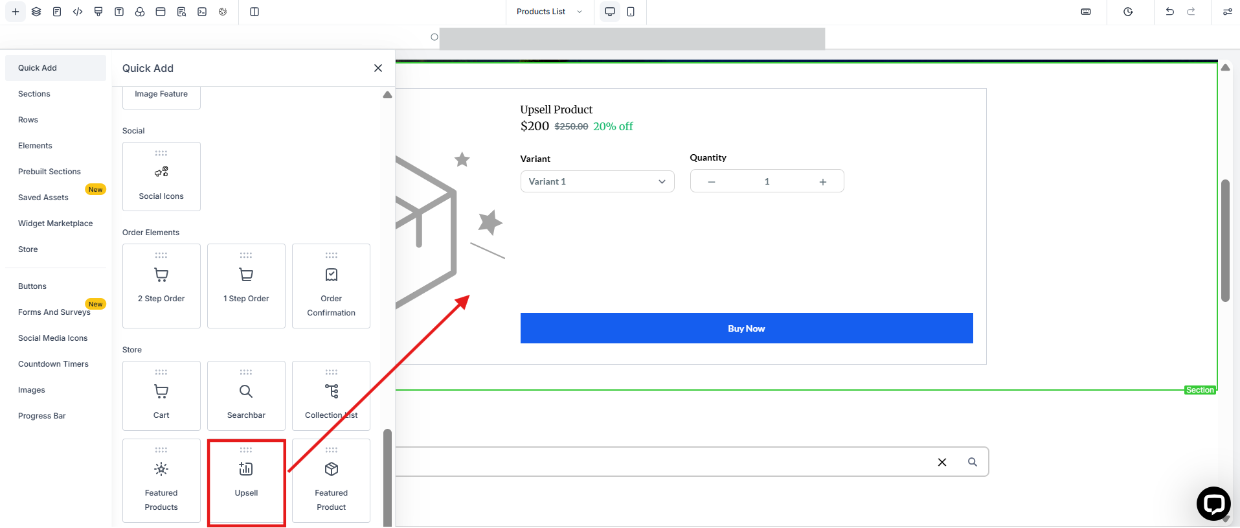This screenshot has width=1240, height=528.
Task: Click the Buy Now button
Action: tap(746, 328)
